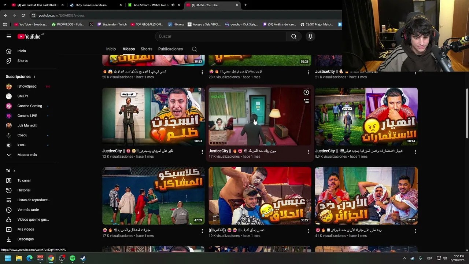Launch Microsoft Edge from the taskbar

point(30,258)
